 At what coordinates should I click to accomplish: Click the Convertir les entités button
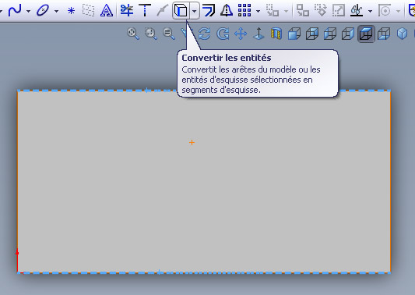coord(181,11)
